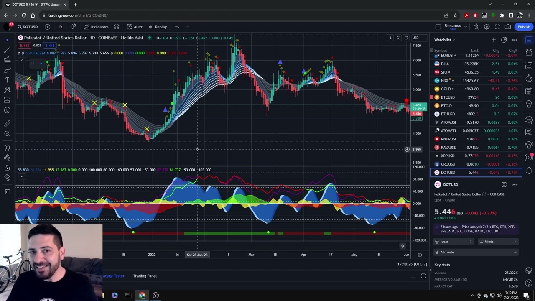Switch to Chrome in the taskbar
The width and height of the screenshot is (535, 301).
point(142,295)
